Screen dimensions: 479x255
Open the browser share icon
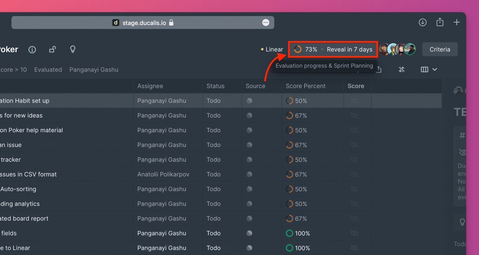[x=440, y=22]
